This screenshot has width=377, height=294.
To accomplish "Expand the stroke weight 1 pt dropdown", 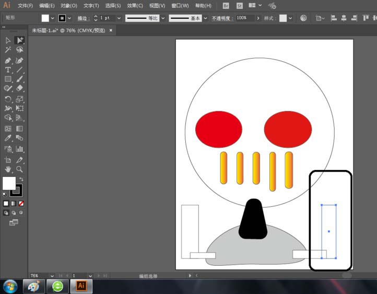I will 119,18.
